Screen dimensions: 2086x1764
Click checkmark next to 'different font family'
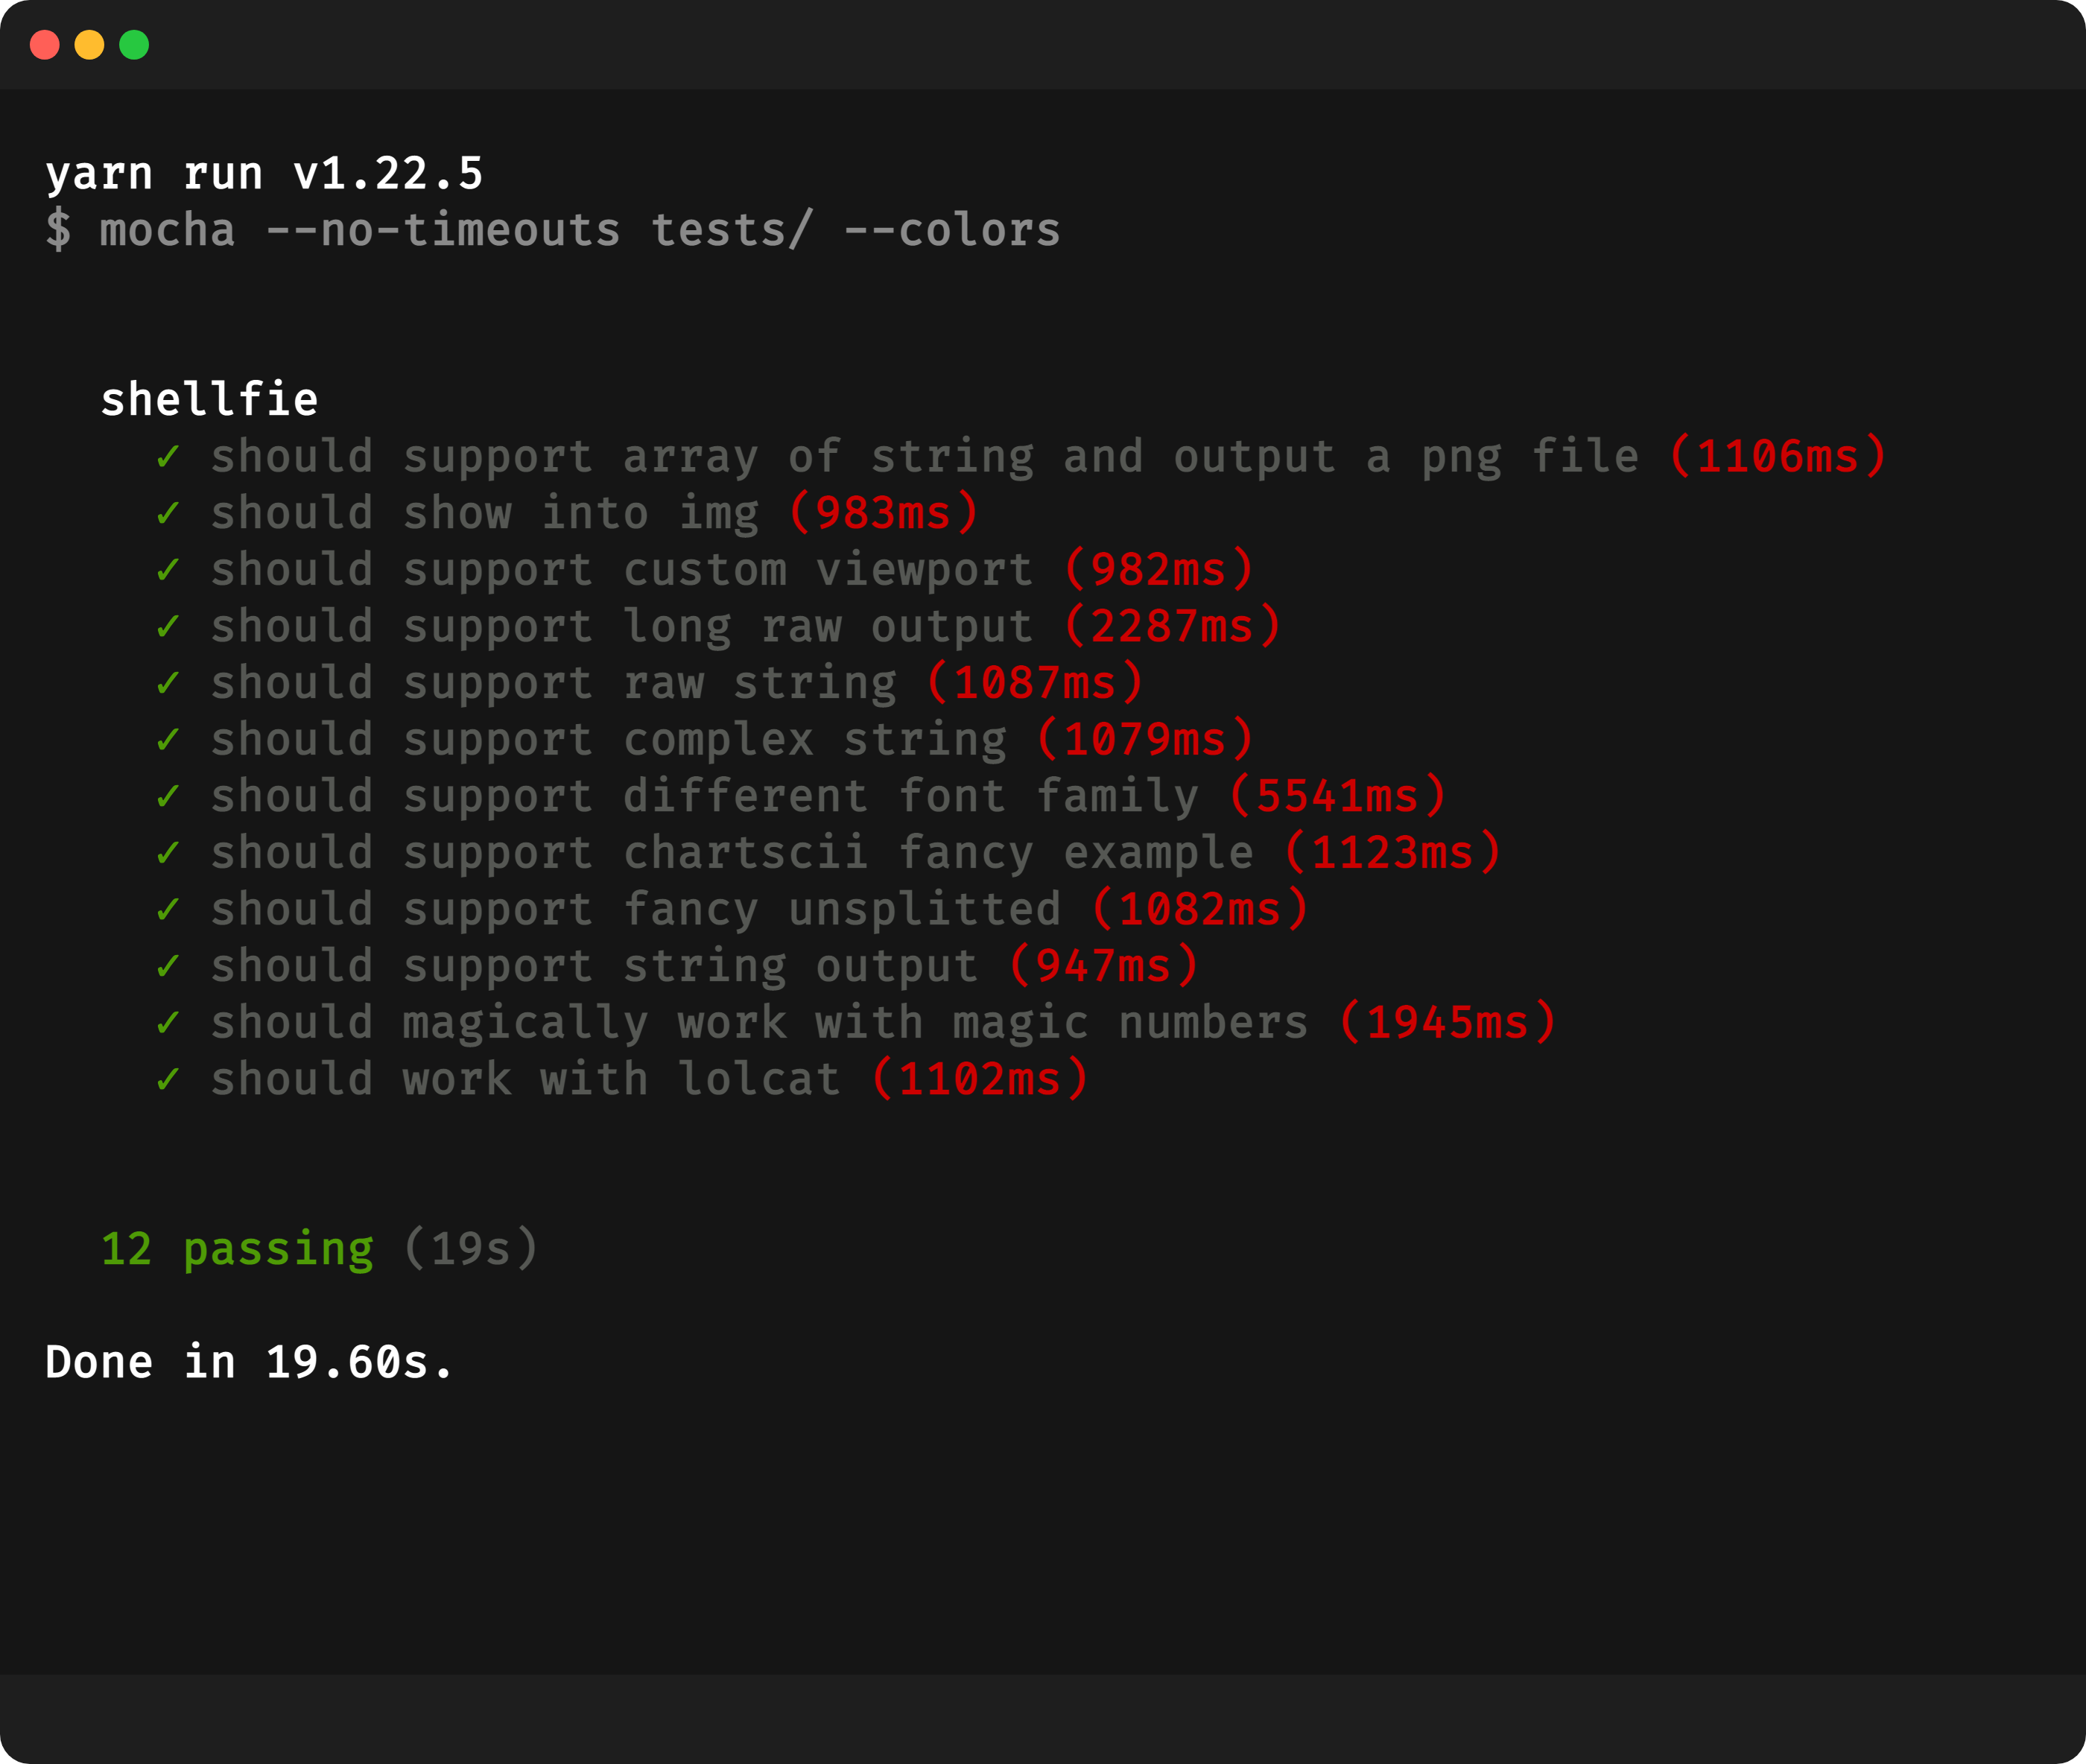[x=168, y=797]
